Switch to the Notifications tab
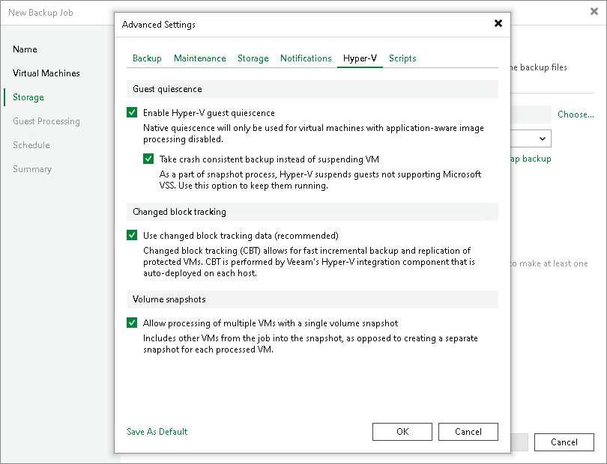The height and width of the screenshot is (464, 607). pos(306,58)
